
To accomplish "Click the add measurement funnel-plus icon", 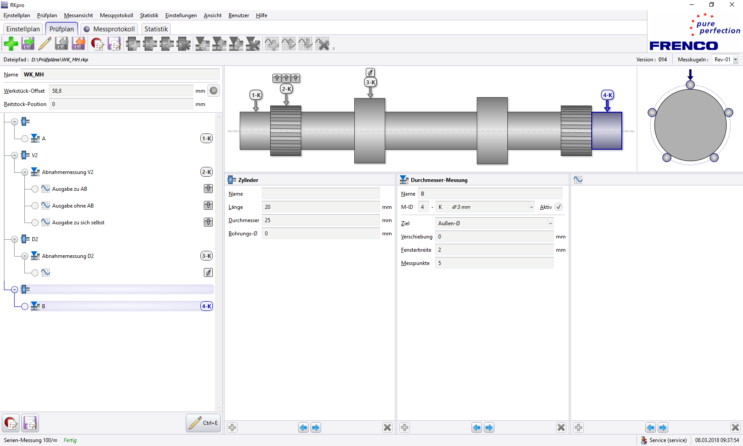I will [x=203, y=44].
